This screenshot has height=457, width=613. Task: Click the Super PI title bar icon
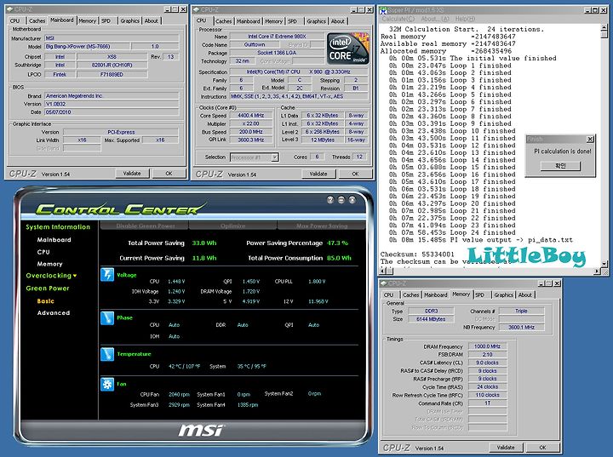pos(383,10)
